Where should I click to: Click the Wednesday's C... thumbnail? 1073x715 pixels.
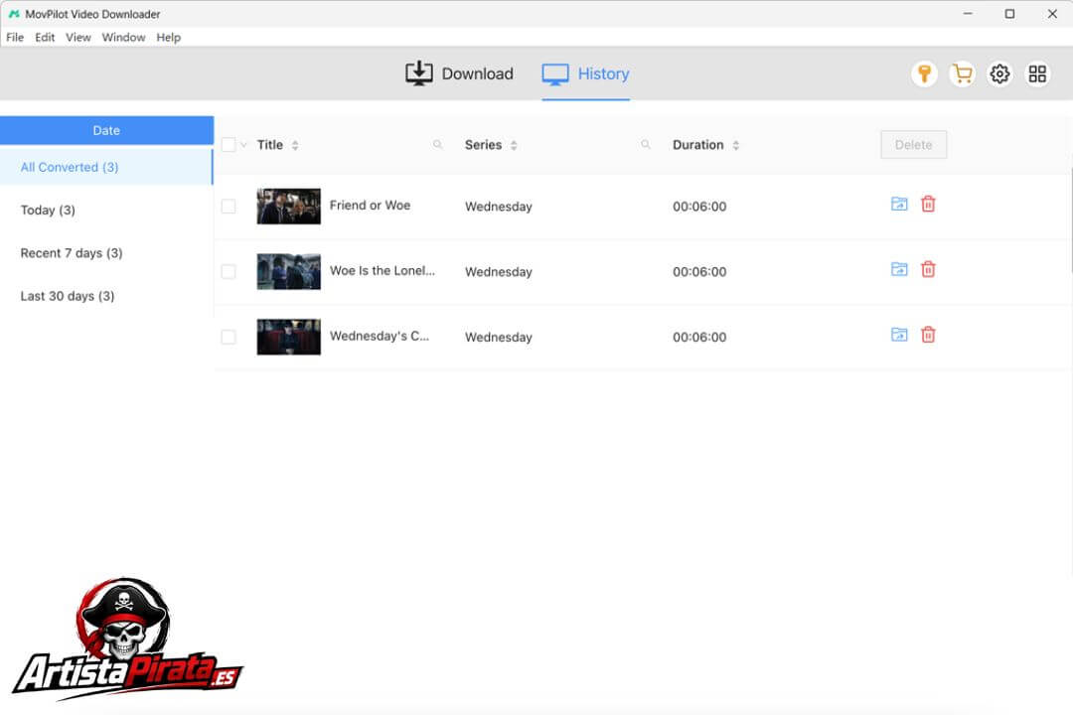[289, 337]
